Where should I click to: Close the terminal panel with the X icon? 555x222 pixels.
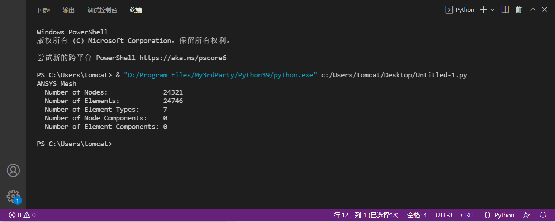pos(545,9)
